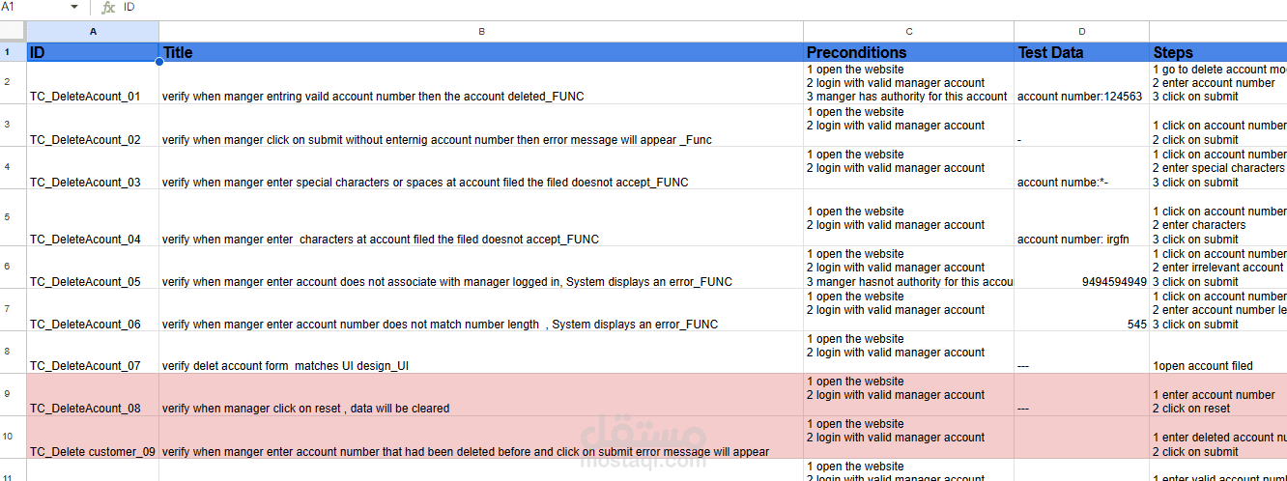Image resolution: width=1287 pixels, height=481 pixels.
Task: Select row 1 header
Action: (13, 52)
